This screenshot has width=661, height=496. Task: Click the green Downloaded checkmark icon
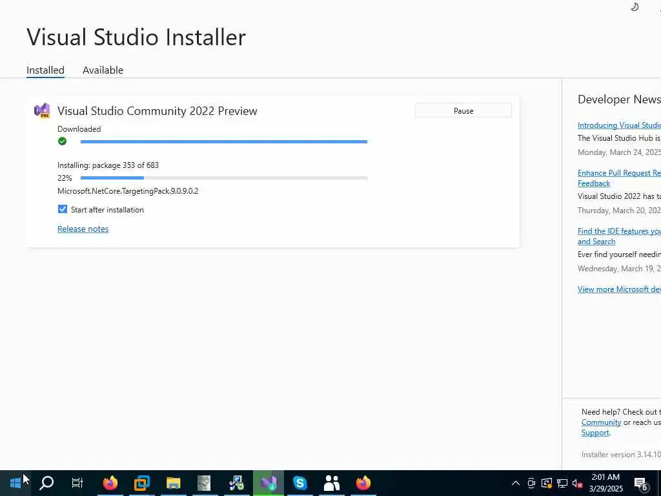63,141
